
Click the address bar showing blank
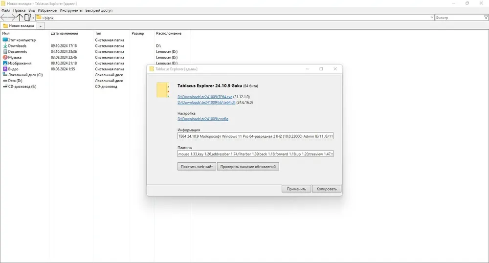tap(235, 18)
